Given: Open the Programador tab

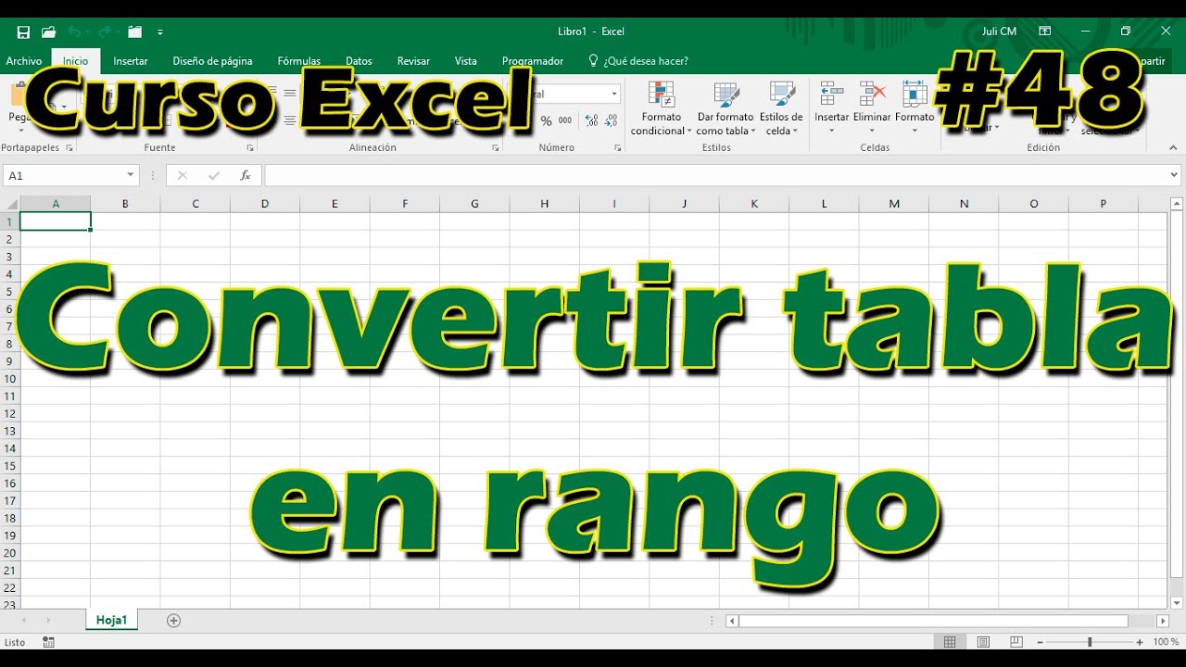Looking at the screenshot, I should pyautogui.click(x=533, y=61).
